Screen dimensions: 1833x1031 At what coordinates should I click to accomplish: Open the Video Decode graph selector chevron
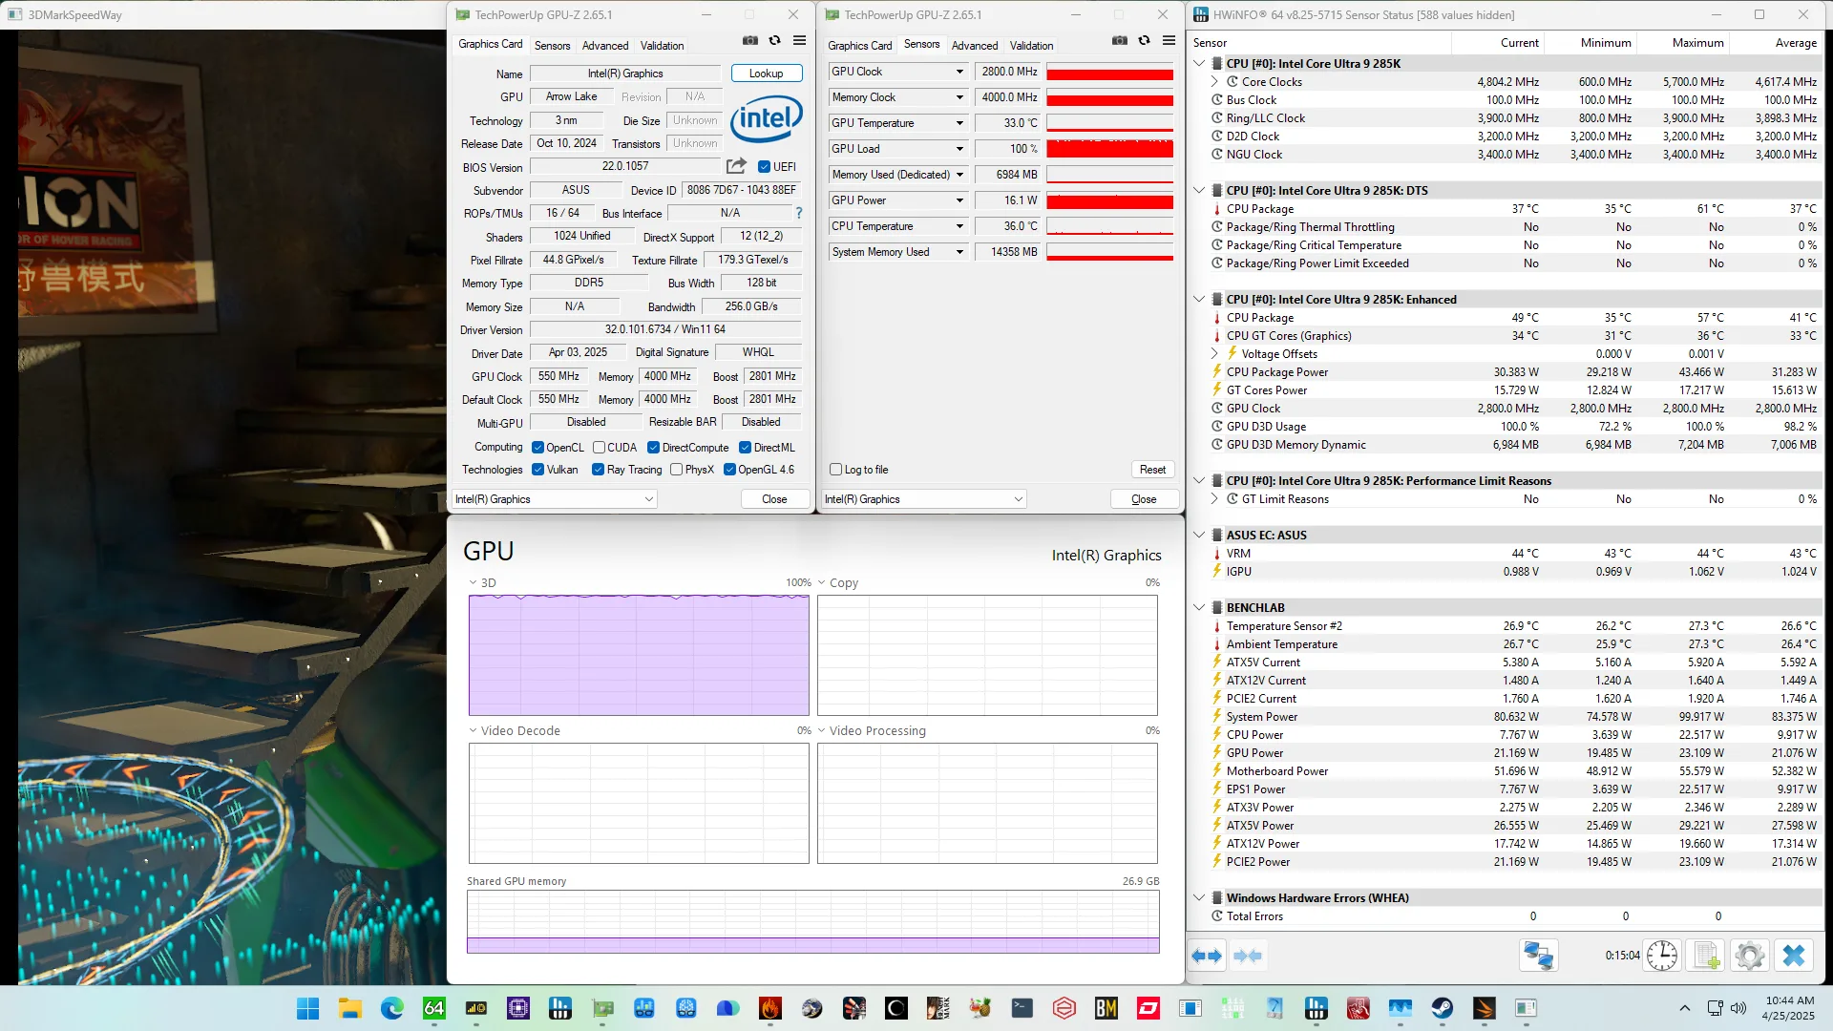473,730
